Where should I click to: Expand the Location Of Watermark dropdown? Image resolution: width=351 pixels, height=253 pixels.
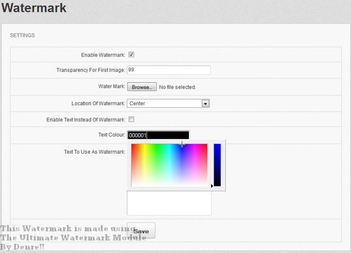(168, 103)
